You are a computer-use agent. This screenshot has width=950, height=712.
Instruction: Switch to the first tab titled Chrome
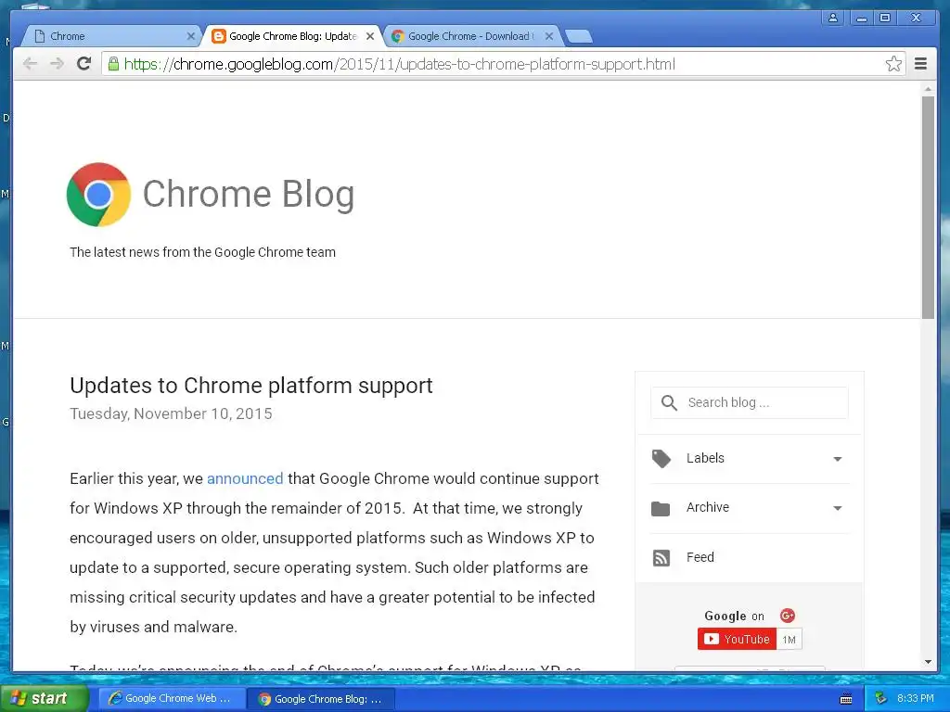coord(109,36)
